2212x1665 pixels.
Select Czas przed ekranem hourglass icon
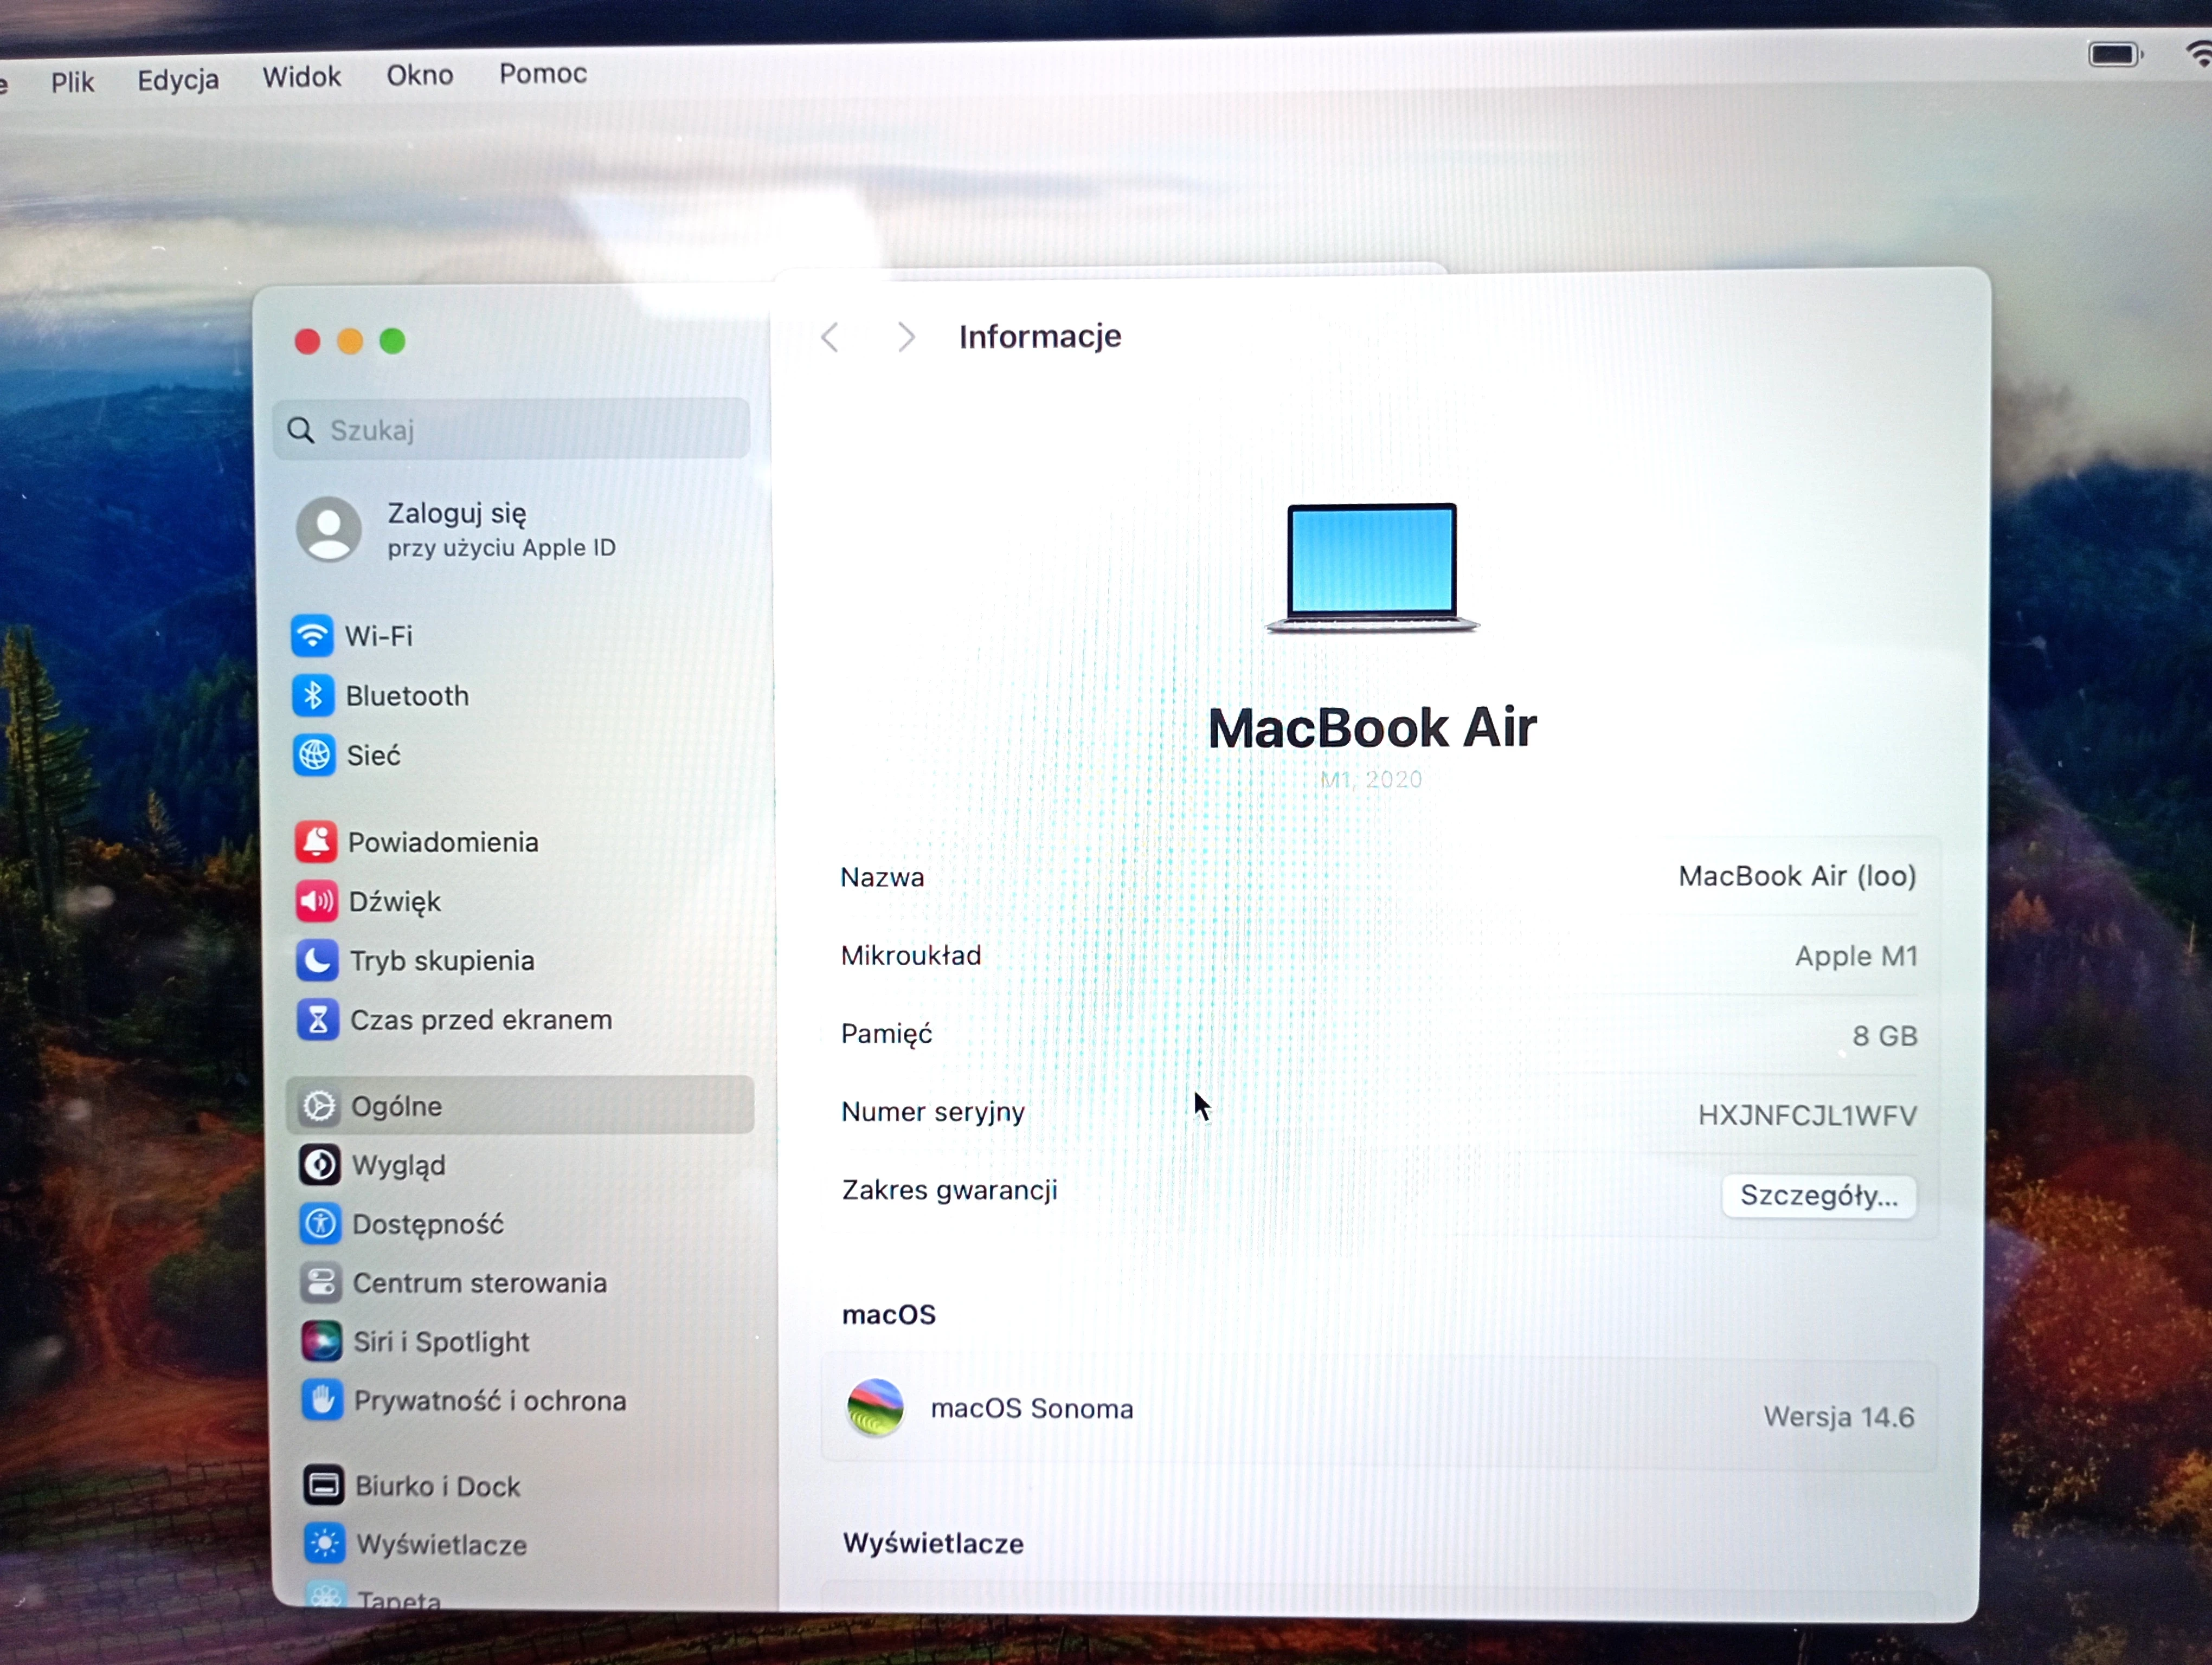(x=318, y=1021)
